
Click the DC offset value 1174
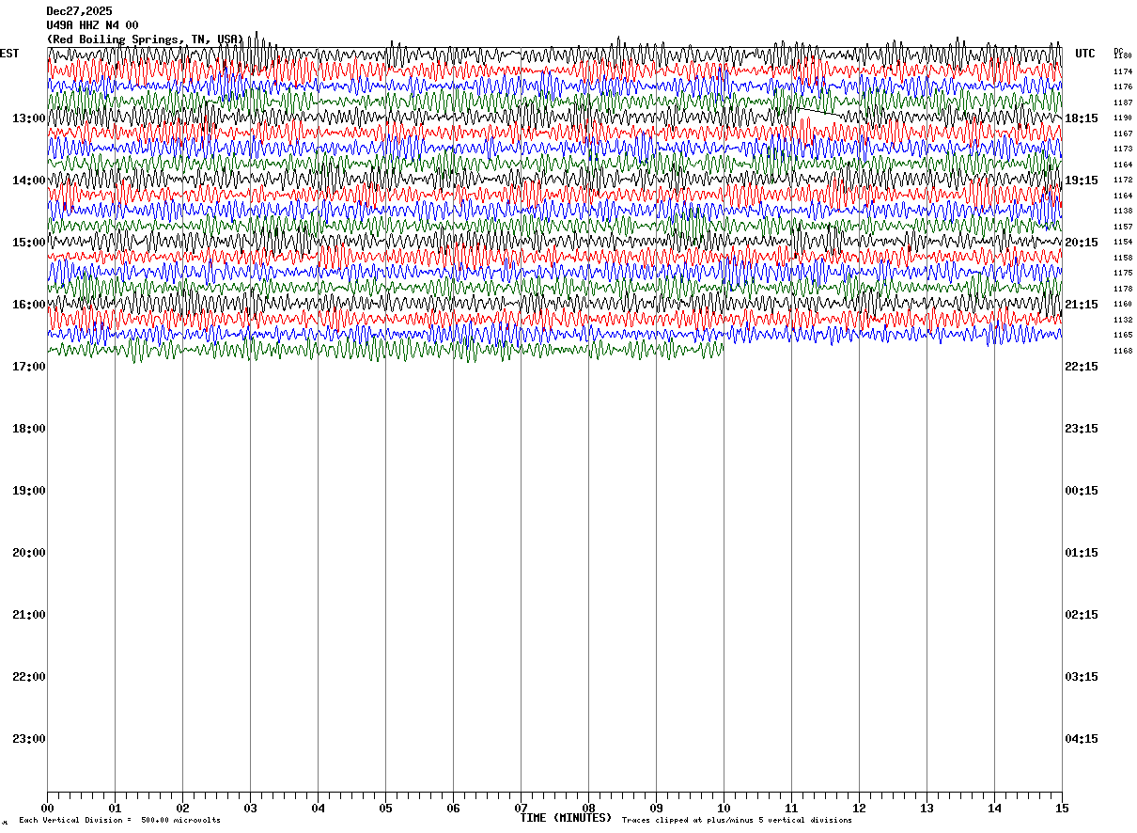click(x=1123, y=71)
